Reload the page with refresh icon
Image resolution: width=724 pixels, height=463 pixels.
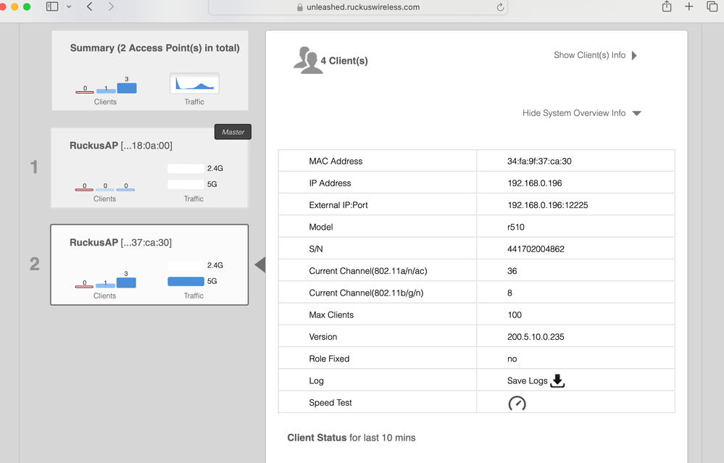click(499, 7)
